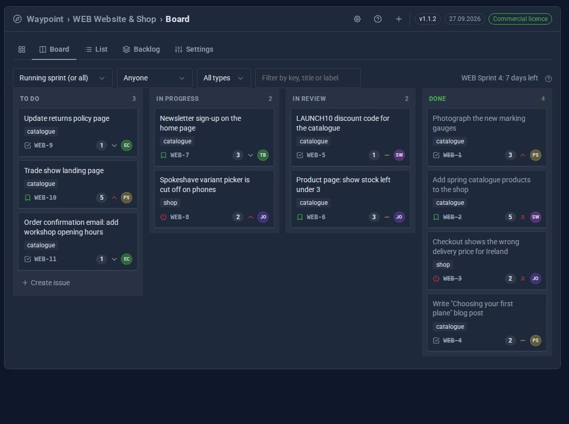569x424 pixels.
Task: Click the DONE column header
Action: [437, 98]
